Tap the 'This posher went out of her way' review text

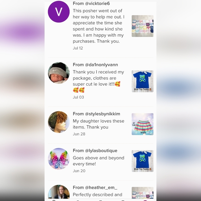click(x=98, y=26)
